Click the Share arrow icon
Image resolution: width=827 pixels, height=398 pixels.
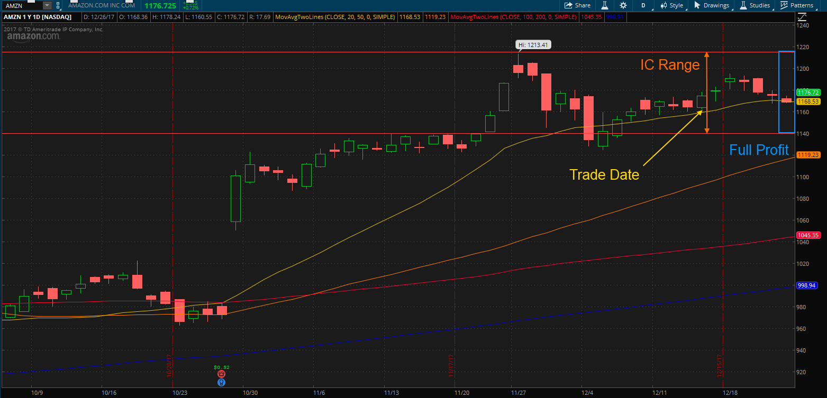(568, 5)
